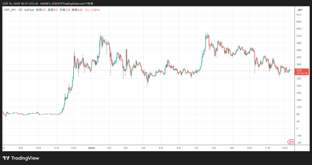
Task: Click the snapshot timestamp header text
Action: [48, 3]
